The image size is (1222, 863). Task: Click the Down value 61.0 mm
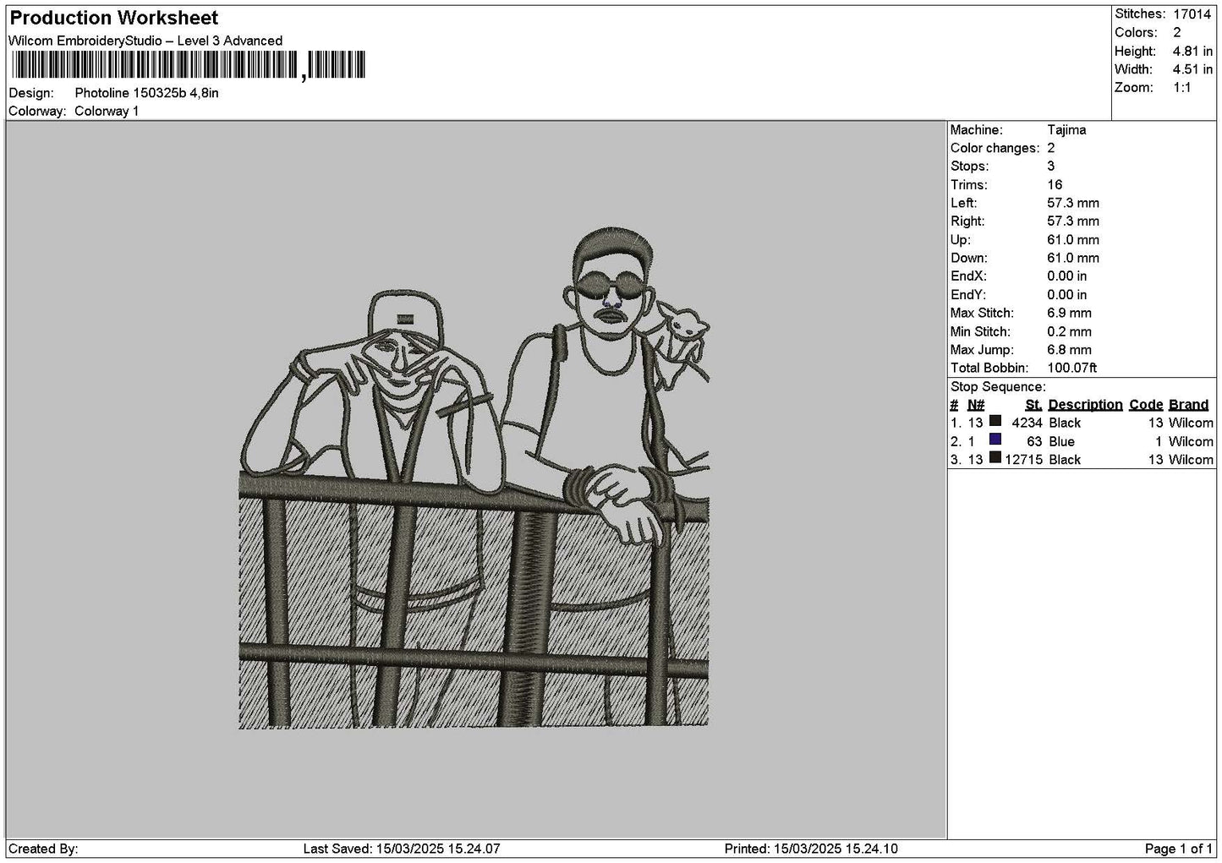pyautogui.click(x=1073, y=259)
